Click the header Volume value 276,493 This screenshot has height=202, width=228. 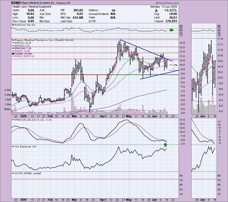point(171,21)
